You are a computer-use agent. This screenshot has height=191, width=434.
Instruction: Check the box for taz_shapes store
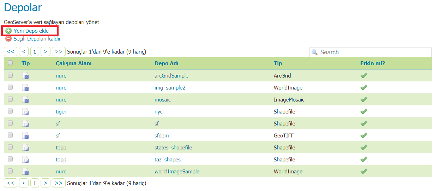pos(10,159)
